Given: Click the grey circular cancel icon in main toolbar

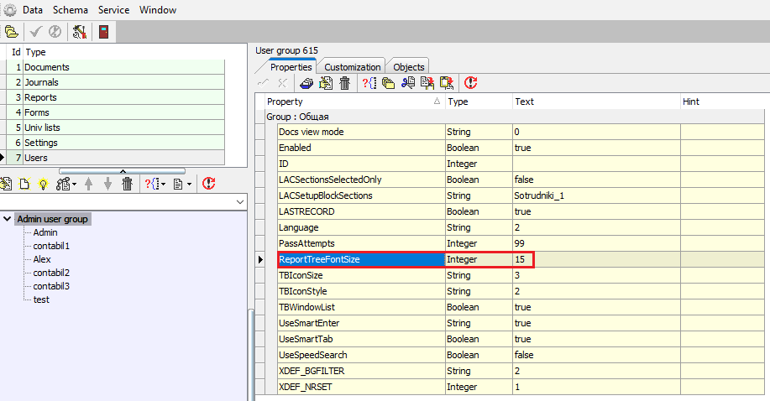Looking at the screenshot, I should pyautogui.click(x=55, y=32).
